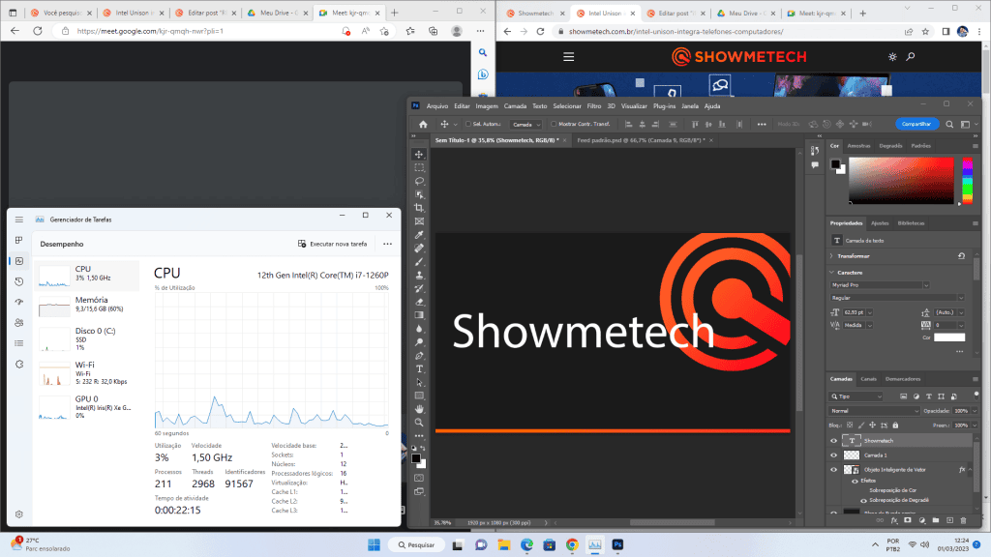Image resolution: width=991 pixels, height=557 pixels.
Task: Select the Horizontal Type tool
Action: coord(419,368)
